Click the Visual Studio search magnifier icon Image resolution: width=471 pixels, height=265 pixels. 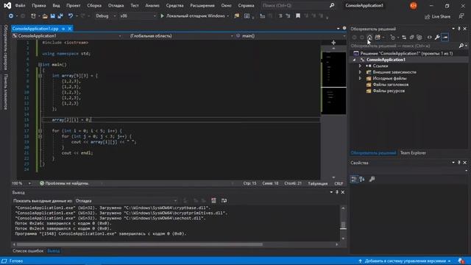tap(332, 5)
